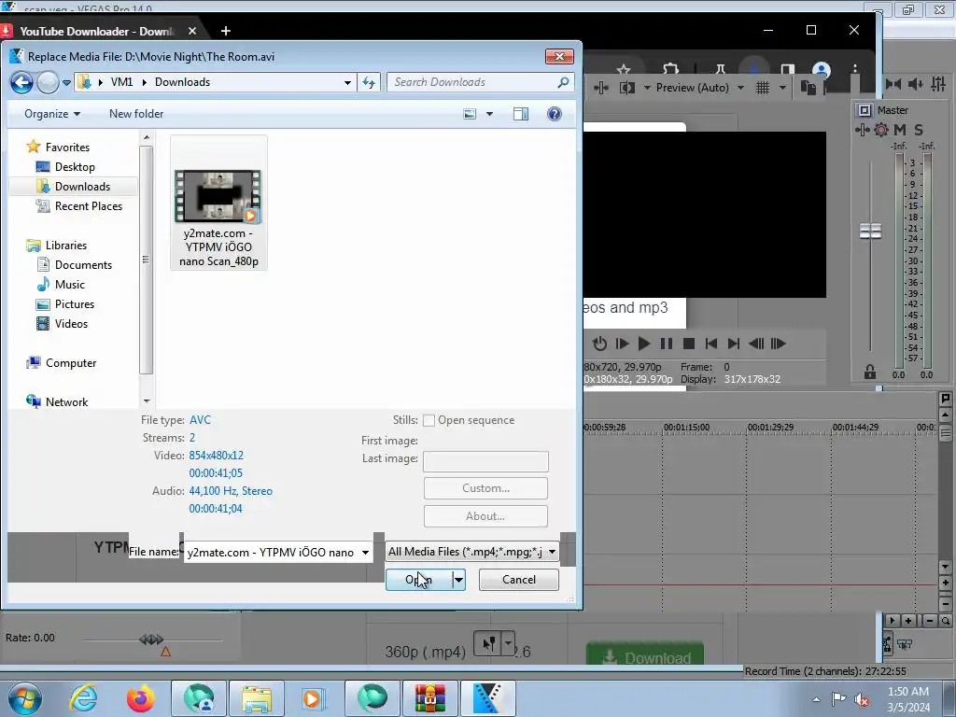This screenshot has height=717, width=956.
Task: Refresh the Downloads folder listing
Action: point(369,82)
